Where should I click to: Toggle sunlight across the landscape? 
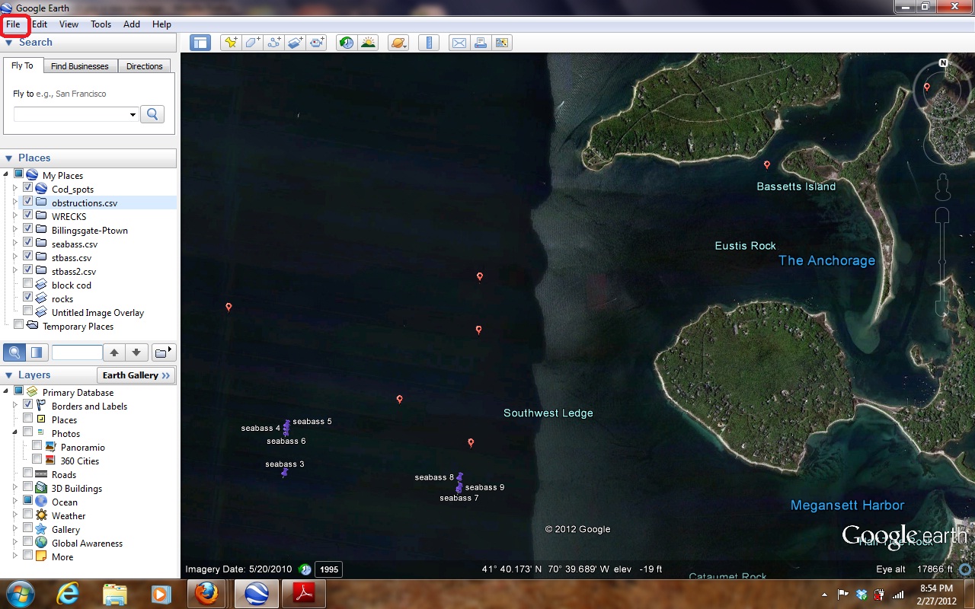[369, 43]
